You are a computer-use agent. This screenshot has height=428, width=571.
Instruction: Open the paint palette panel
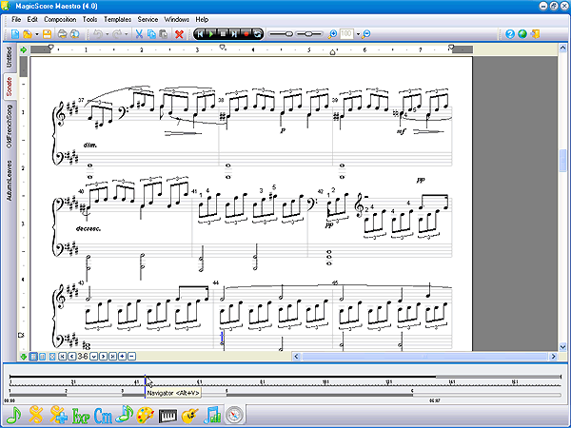pyautogui.click(x=146, y=416)
